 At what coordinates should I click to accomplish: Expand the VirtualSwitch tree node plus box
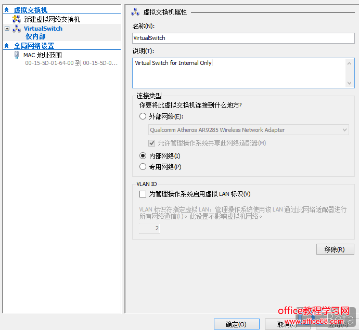point(7,29)
